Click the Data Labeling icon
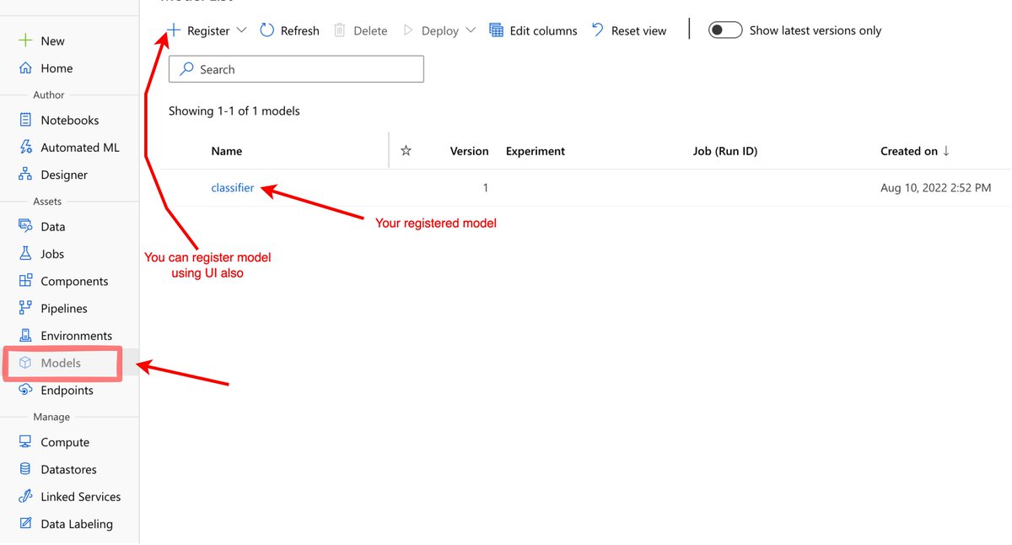1012x545 pixels. coord(25,523)
